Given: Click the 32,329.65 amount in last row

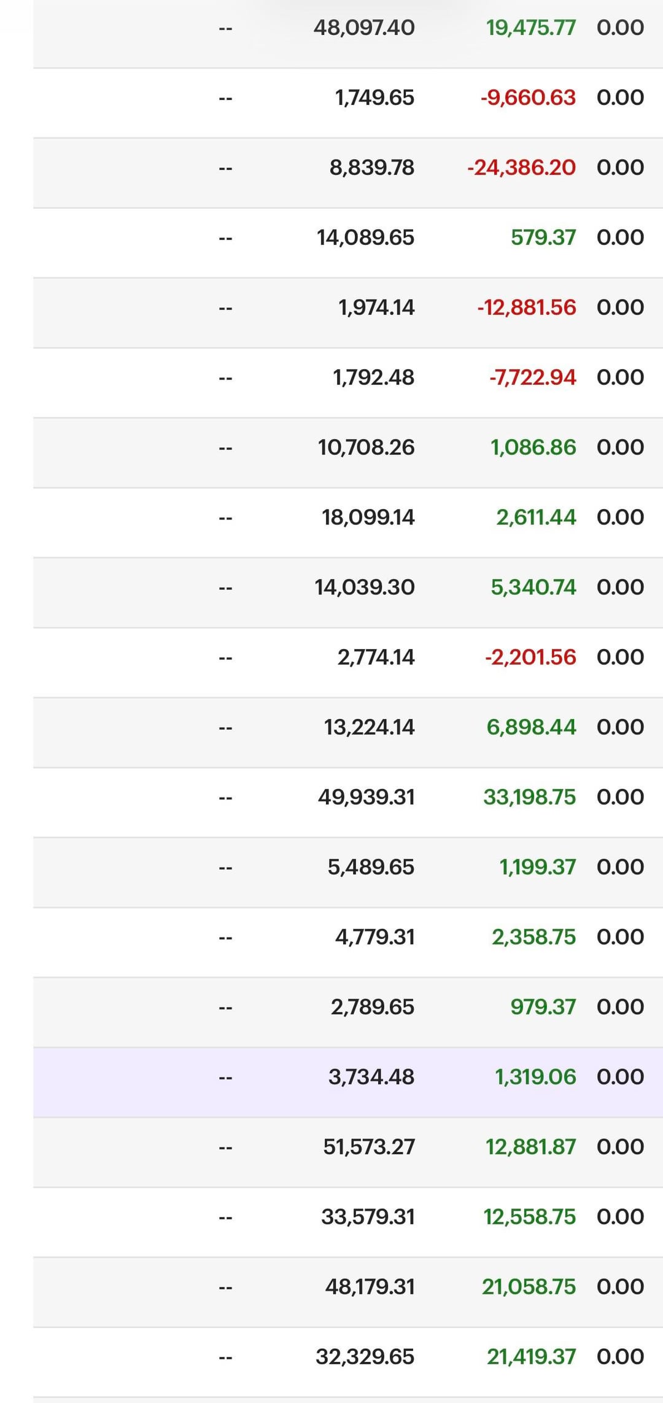Looking at the screenshot, I should pos(365,1358).
